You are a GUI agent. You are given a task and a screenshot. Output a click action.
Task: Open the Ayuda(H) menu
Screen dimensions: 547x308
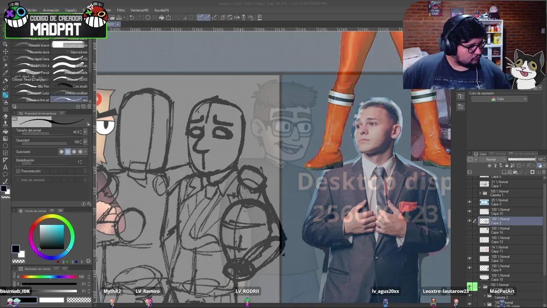[x=162, y=10]
